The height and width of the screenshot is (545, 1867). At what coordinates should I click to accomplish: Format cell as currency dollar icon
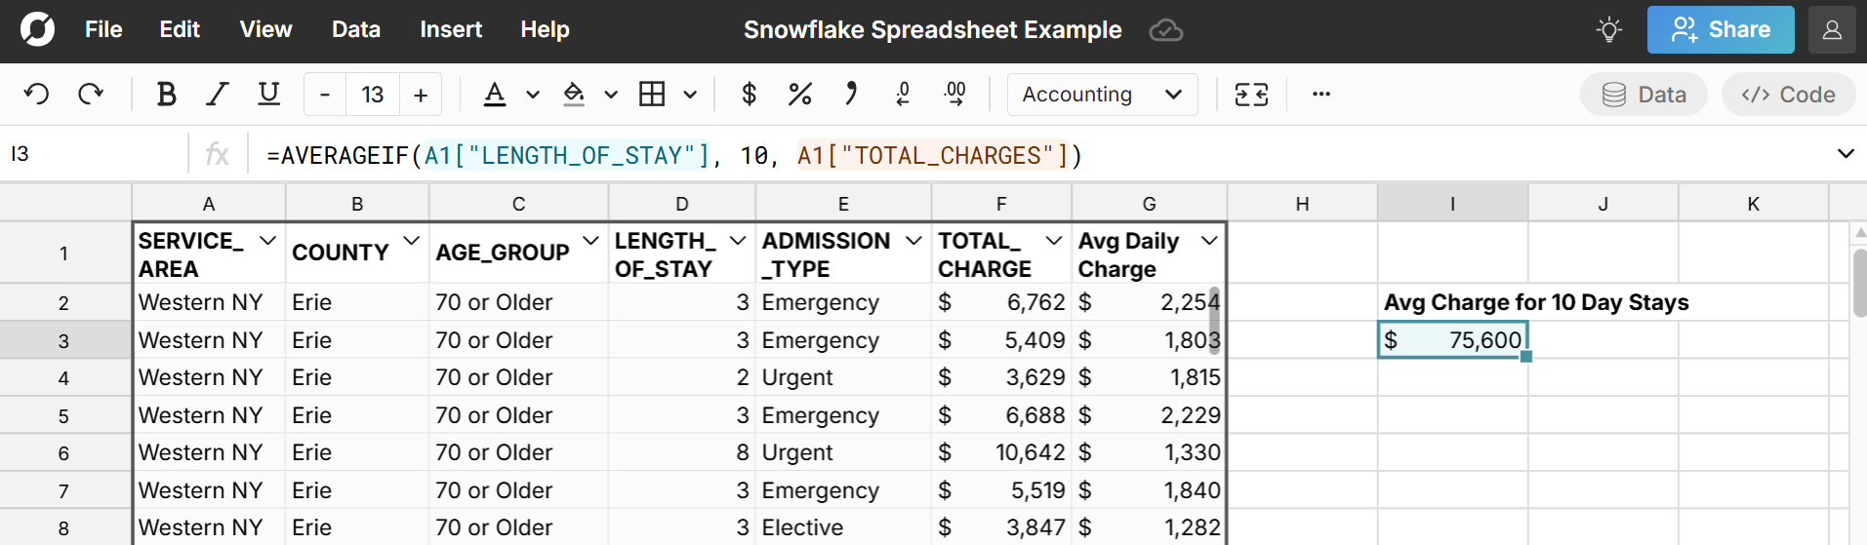pos(749,95)
